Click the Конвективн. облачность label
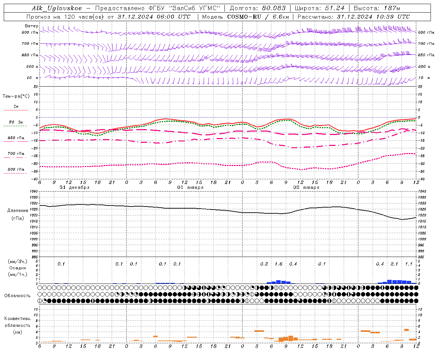The height and width of the screenshot is (349, 436). coord(17,322)
